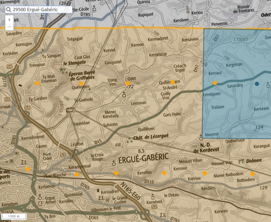Image resolution: width=271 pixels, height=222 pixels.
Task: Select the orange marker beside Quélennec
Action: (x=81, y=83)
